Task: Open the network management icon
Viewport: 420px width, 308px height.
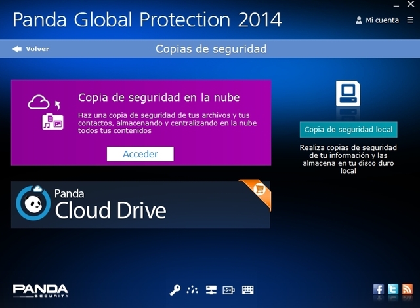Action: 211,290
